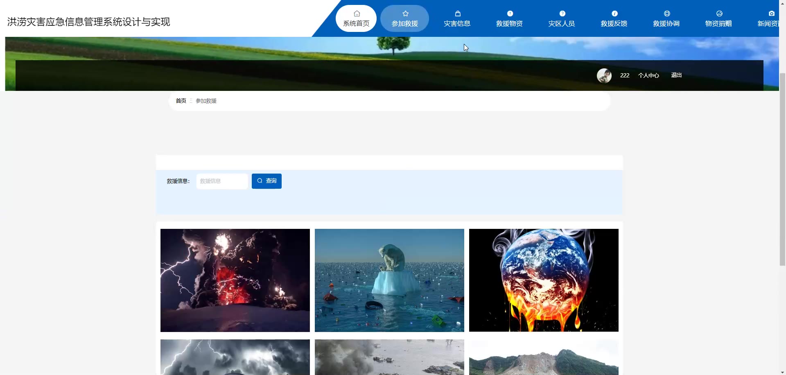Image resolution: width=786 pixels, height=375 pixels.
Task: Click the 查询 search button
Action: (267, 181)
